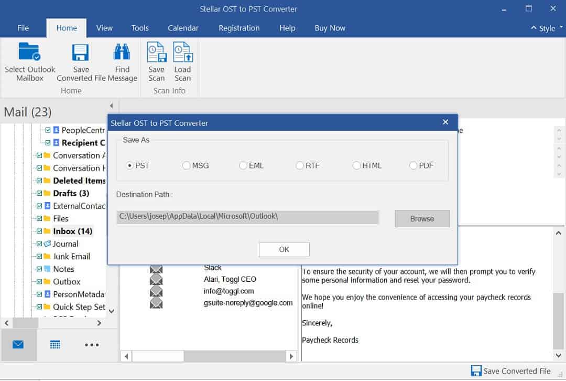Close the Save As dialog
This screenshot has height=381, width=566.
click(x=445, y=122)
